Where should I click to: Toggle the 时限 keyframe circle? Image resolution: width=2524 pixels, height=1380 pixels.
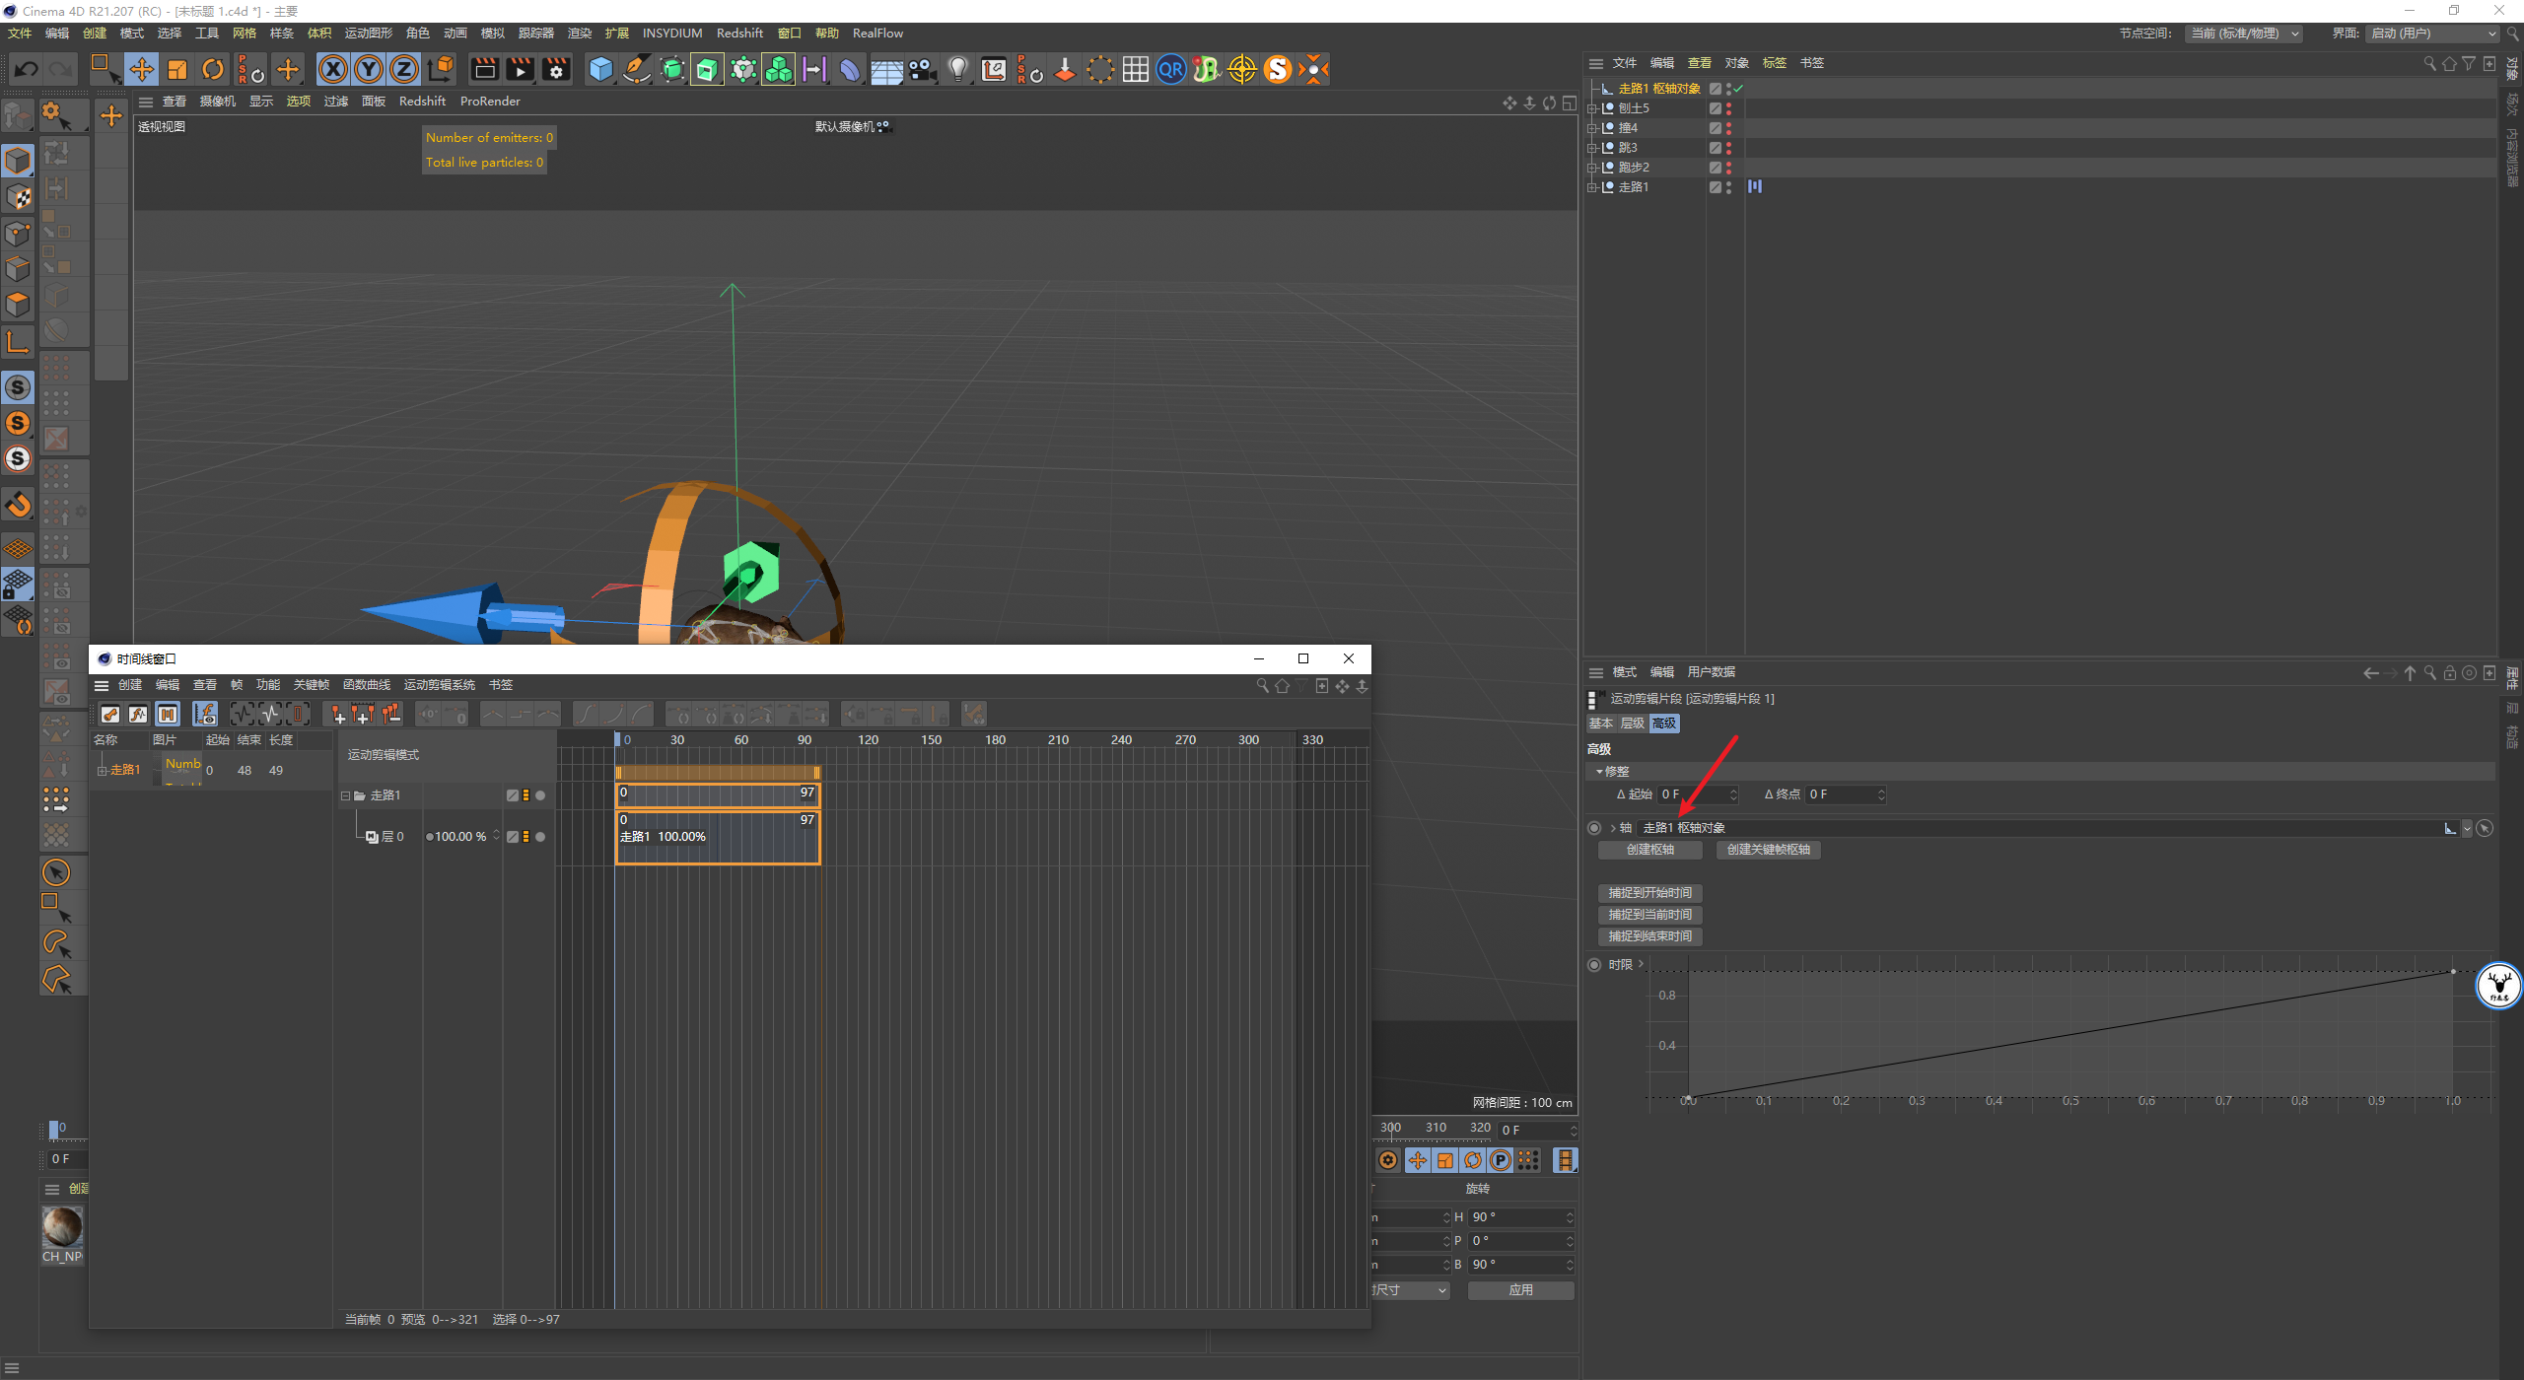pyautogui.click(x=1594, y=965)
